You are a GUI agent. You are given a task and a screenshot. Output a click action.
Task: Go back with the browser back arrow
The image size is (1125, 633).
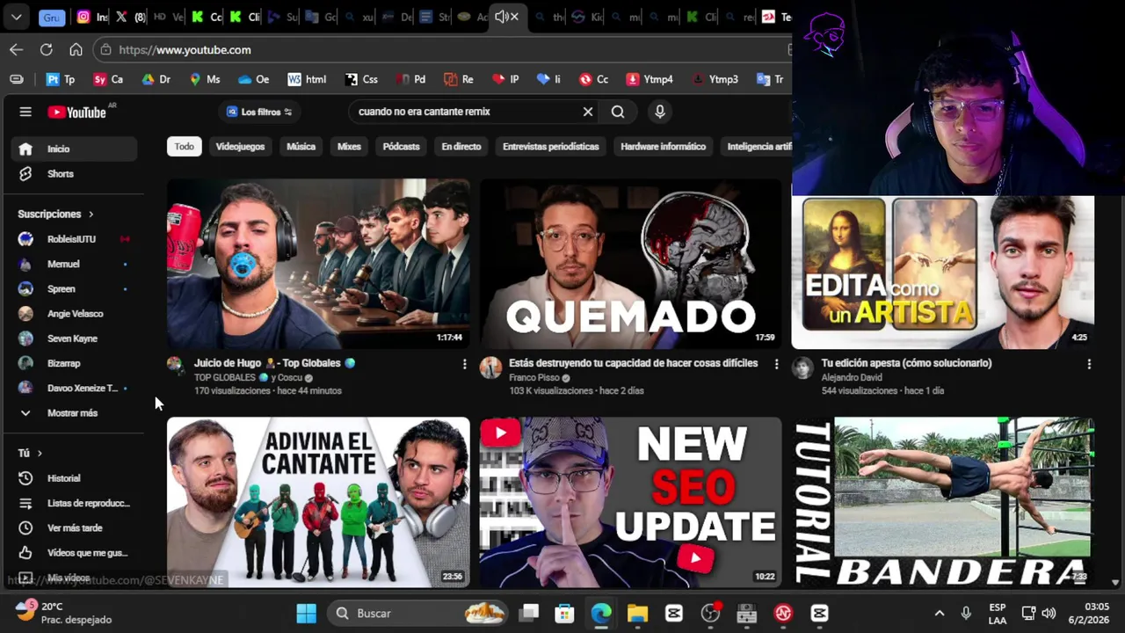[x=17, y=50]
